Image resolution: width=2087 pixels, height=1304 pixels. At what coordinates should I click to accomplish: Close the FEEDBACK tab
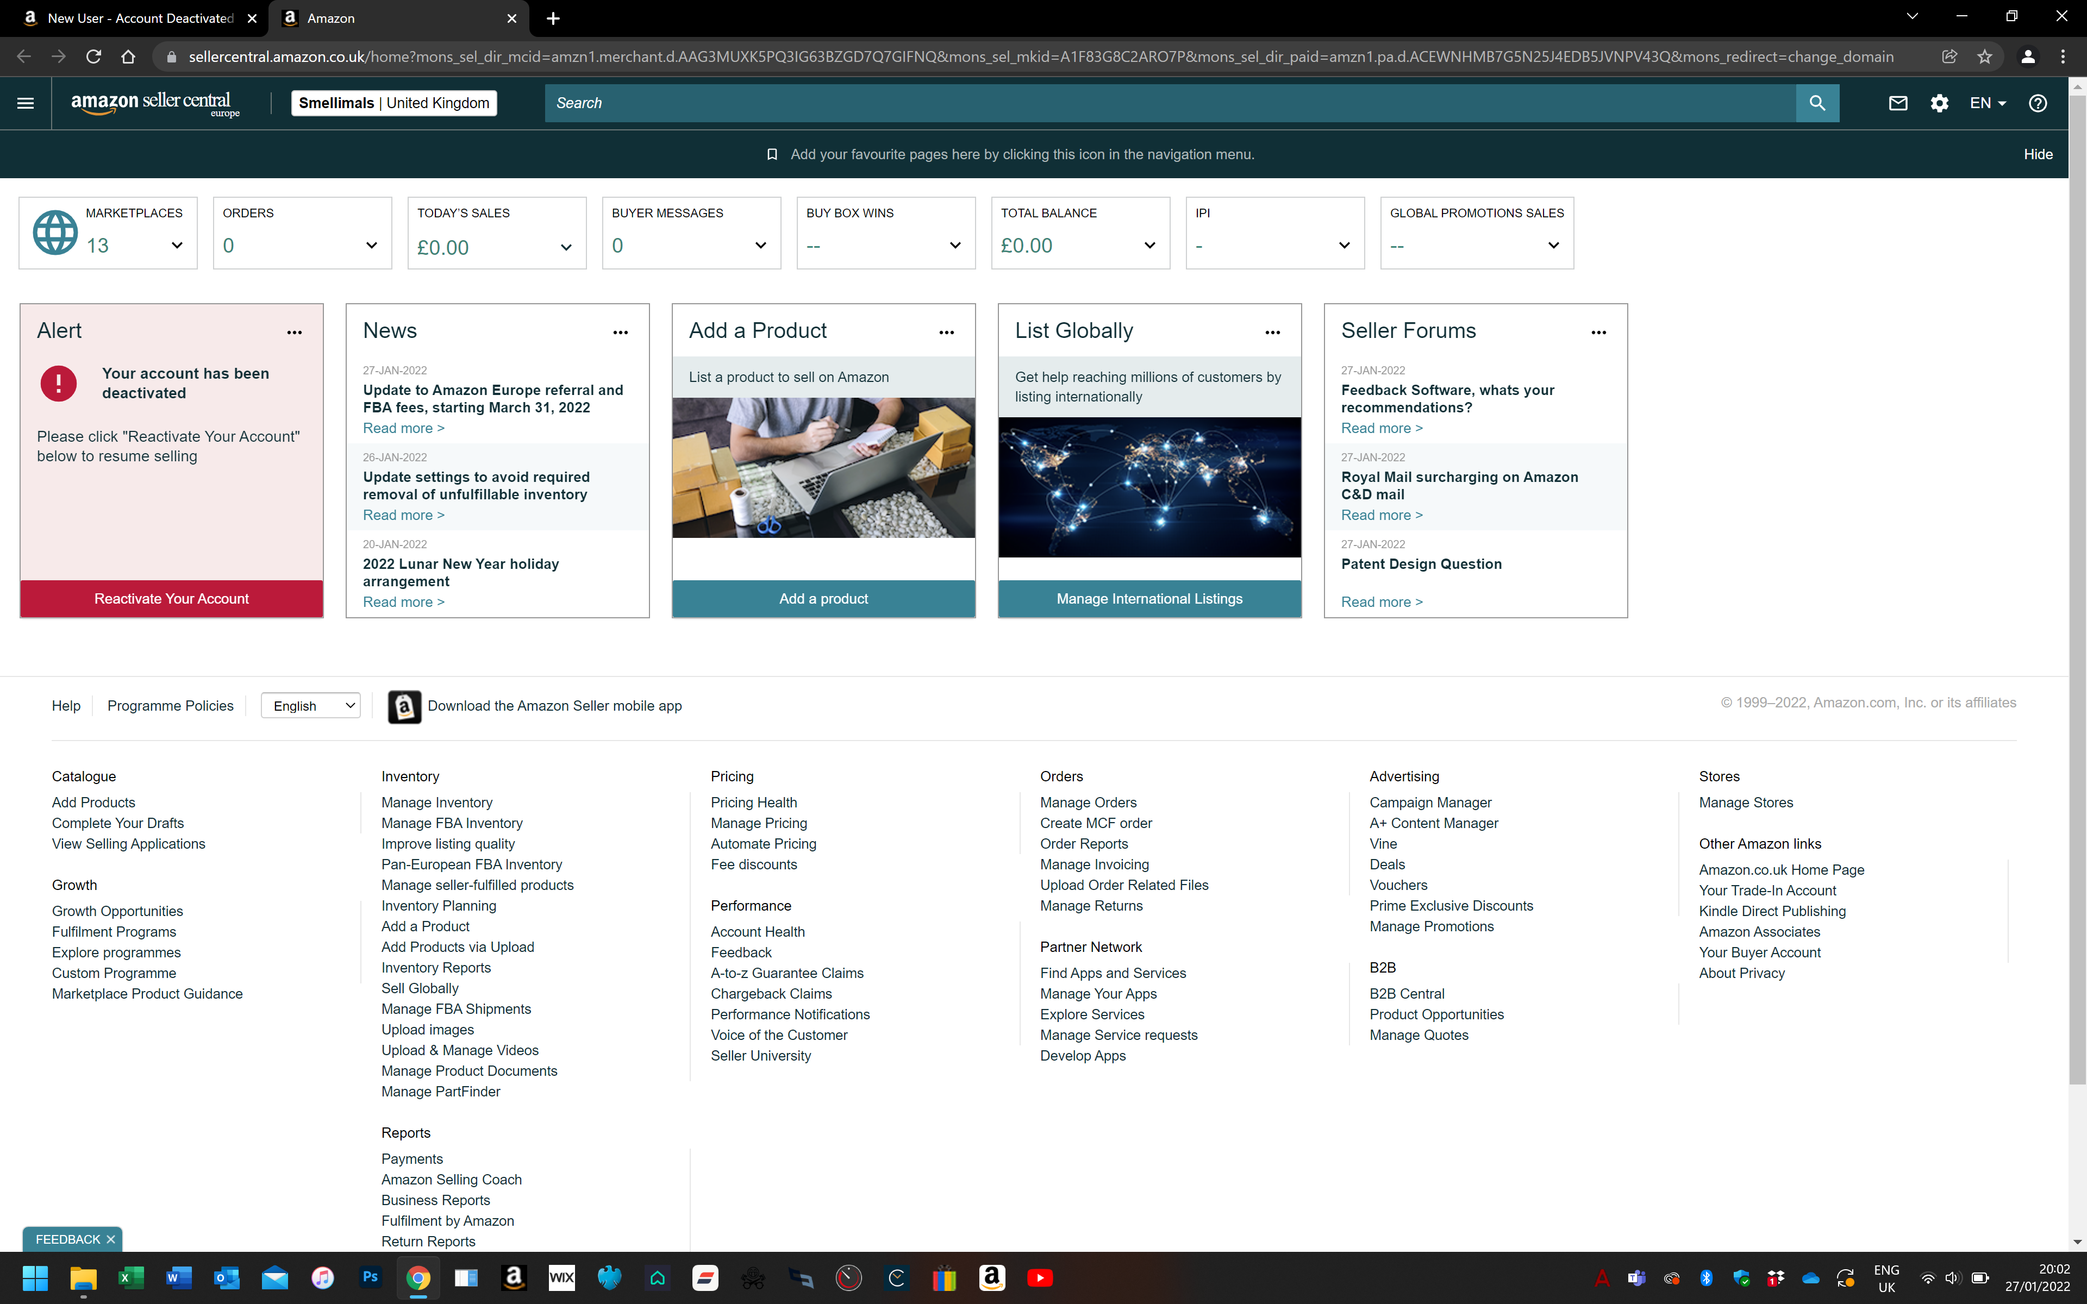[x=110, y=1239]
